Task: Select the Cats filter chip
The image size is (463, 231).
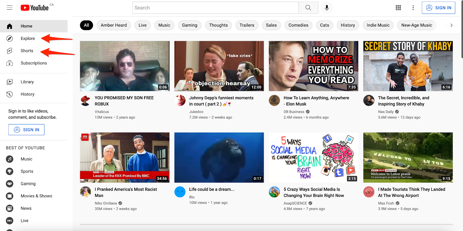Action: coord(325,25)
